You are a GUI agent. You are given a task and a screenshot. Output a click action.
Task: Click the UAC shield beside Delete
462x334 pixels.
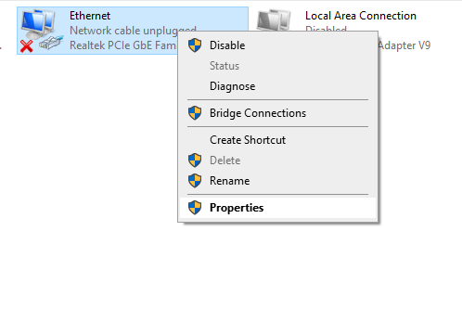tap(195, 161)
